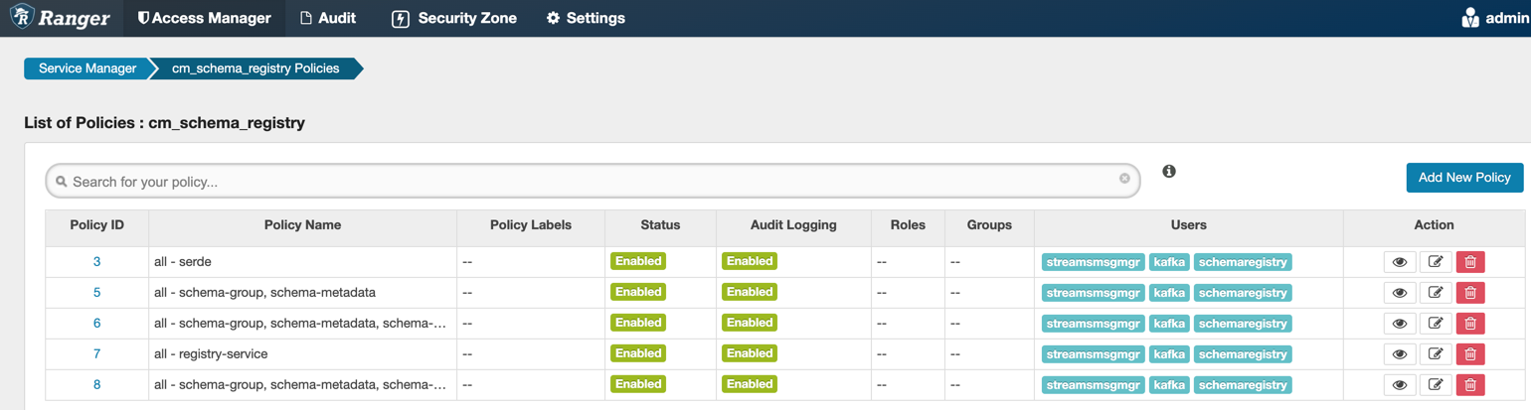Open the admin user menu
Screen dimensions: 1531x410
1494,18
